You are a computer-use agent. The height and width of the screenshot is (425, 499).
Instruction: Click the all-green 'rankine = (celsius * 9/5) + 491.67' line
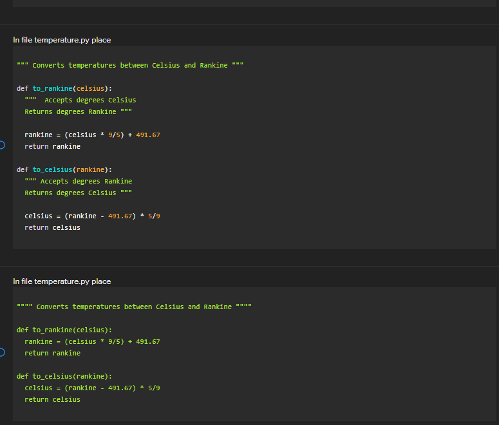(92, 341)
